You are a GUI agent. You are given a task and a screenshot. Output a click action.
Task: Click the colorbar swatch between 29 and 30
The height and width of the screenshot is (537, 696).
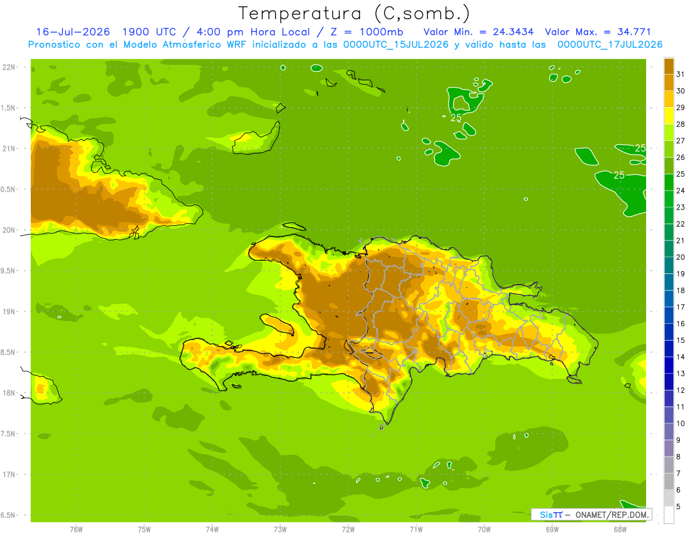pos(669,99)
